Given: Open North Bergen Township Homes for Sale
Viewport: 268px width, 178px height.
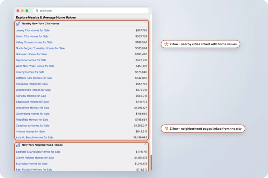Looking at the screenshot, I should coord(40,48).
